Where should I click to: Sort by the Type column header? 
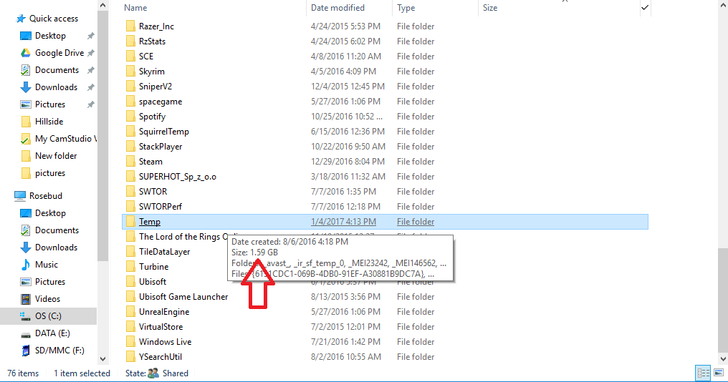click(x=406, y=8)
